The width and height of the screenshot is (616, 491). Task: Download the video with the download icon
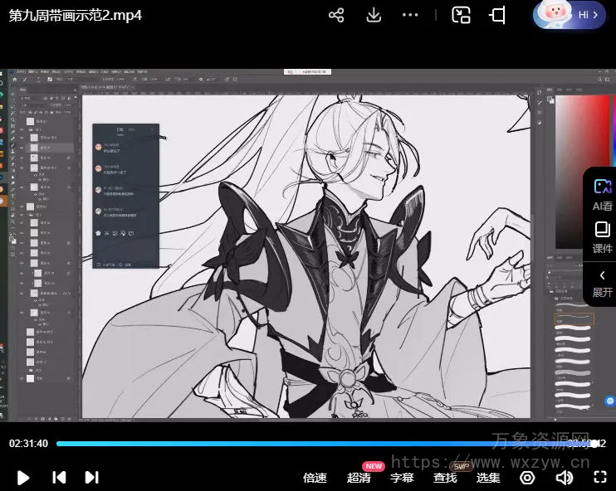(x=374, y=15)
